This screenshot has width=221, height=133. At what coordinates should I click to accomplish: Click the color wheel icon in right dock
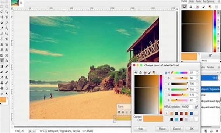(x=197, y=7)
